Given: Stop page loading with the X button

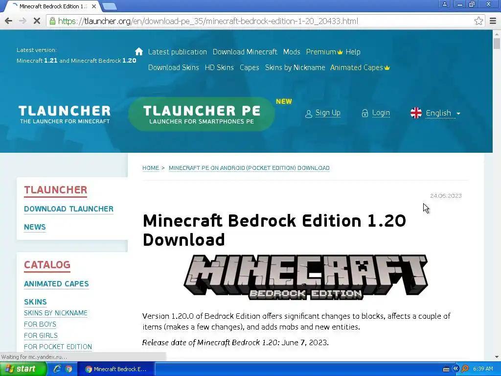Looking at the screenshot, I should tap(37, 21).
